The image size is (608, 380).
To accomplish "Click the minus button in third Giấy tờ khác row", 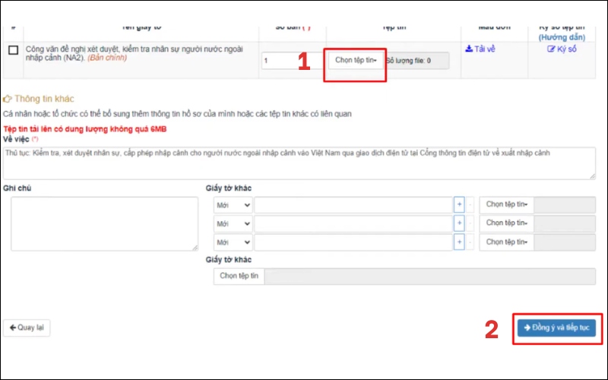I will pyautogui.click(x=470, y=243).
